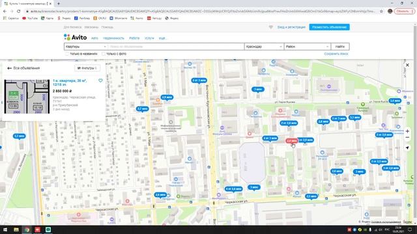Open the YouTube bookmark

click(x=30, y=18)
